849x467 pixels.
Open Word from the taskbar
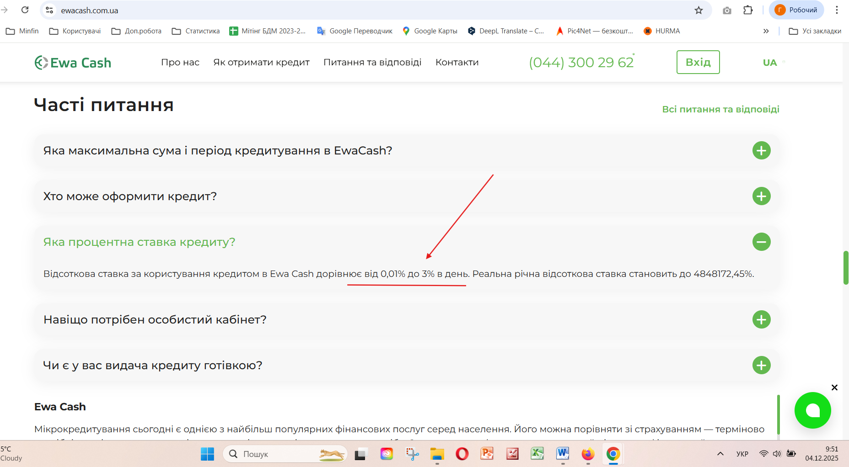[563, 454]
